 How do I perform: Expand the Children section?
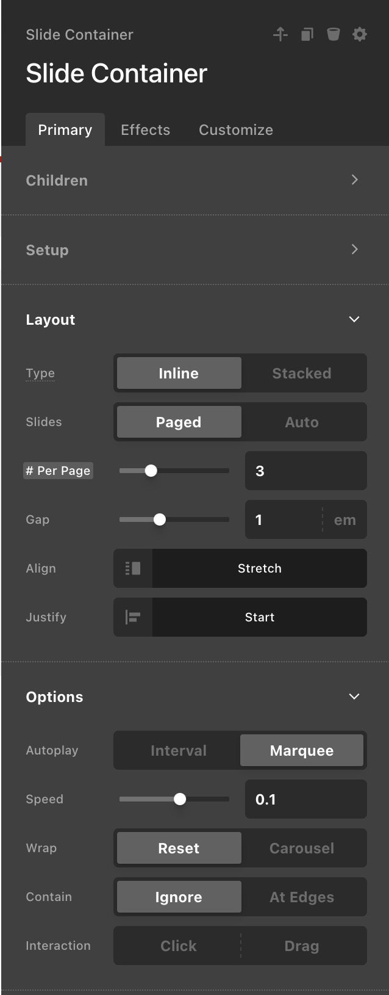pos(354,180)
